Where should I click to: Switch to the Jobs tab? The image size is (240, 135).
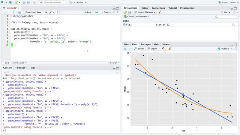click(33, 68)
